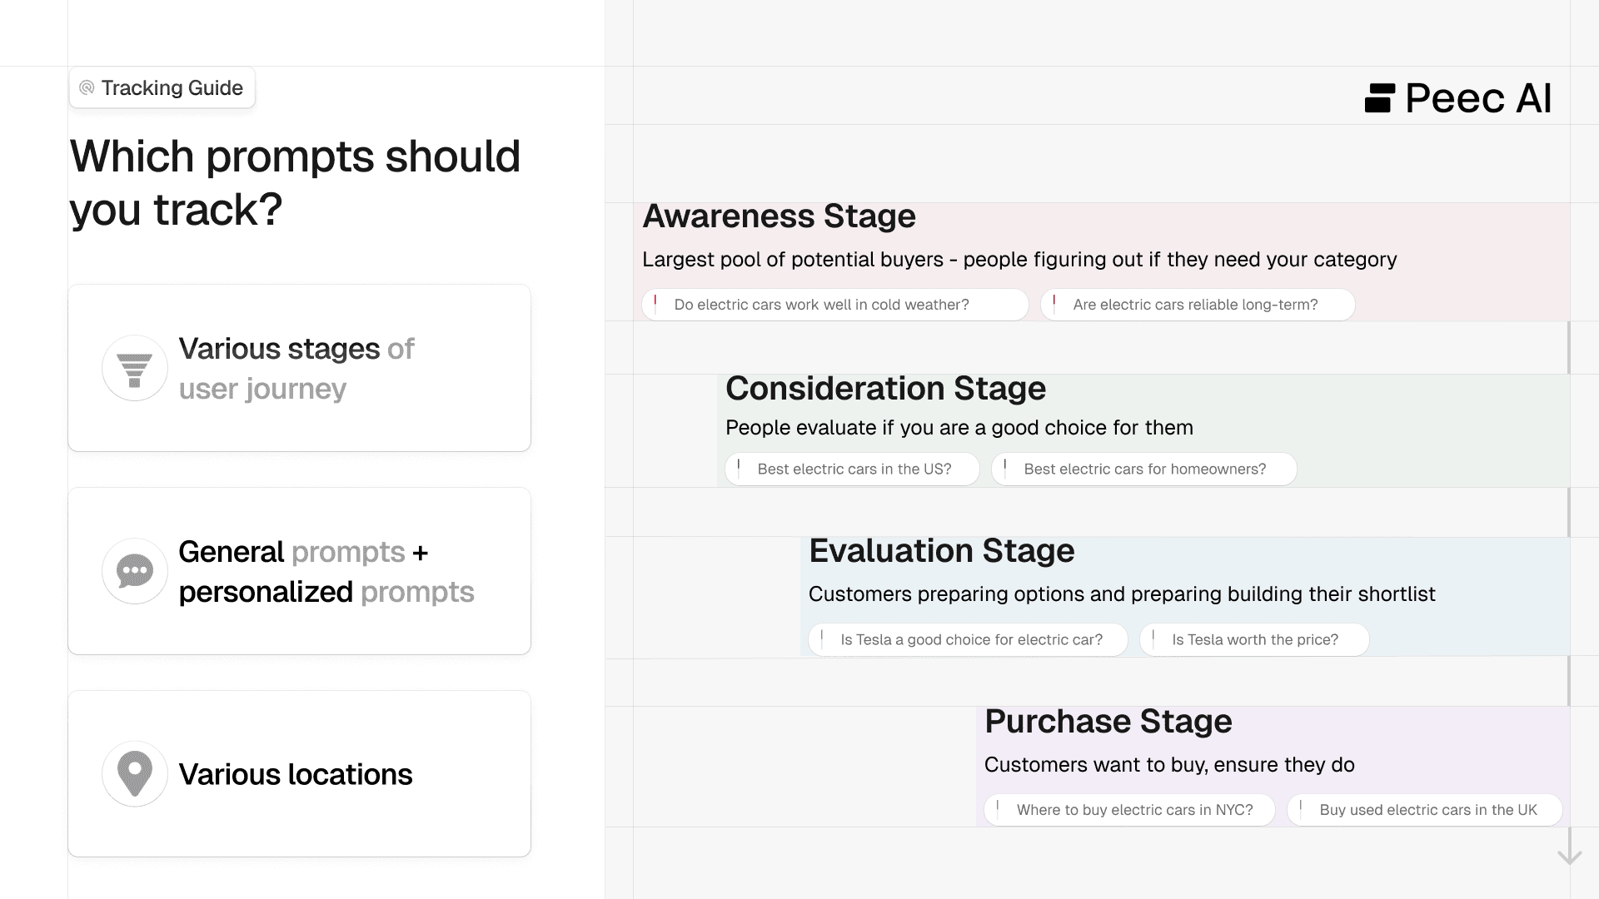Select the 'Various stages of user journey' card

[x=300, y=368]
